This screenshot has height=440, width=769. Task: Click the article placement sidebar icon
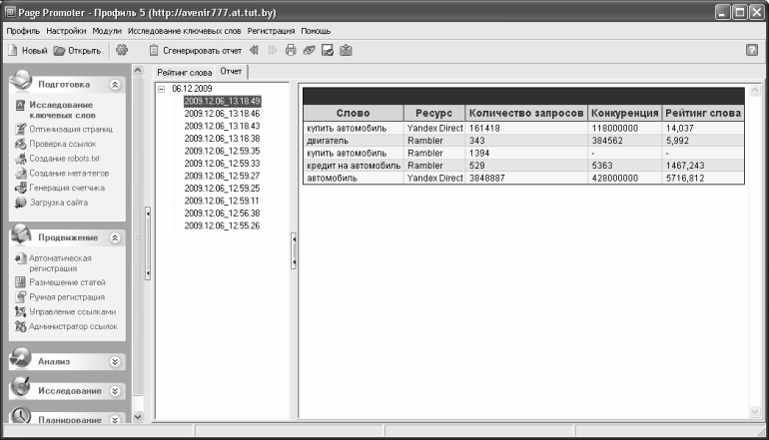point(20,282)
